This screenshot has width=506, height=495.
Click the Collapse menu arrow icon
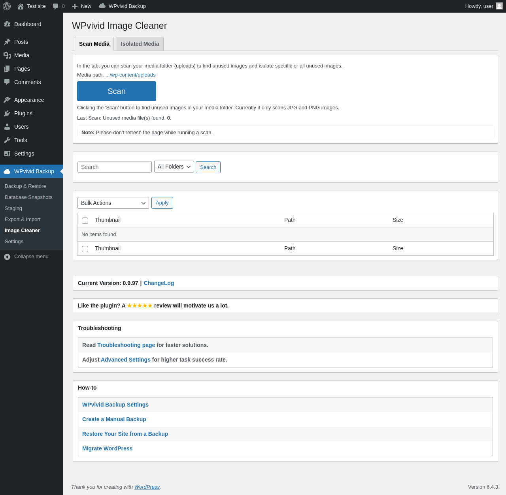pyautogui.click(x=7, y=257)
